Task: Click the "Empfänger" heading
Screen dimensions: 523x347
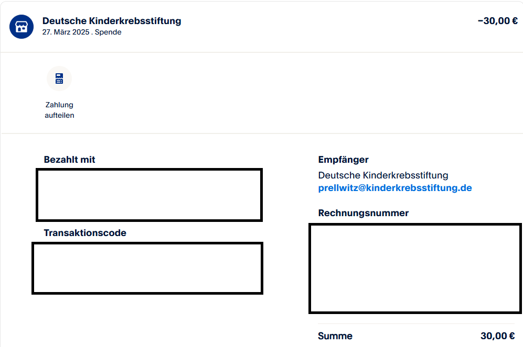Action: click(x=344, y=160)
